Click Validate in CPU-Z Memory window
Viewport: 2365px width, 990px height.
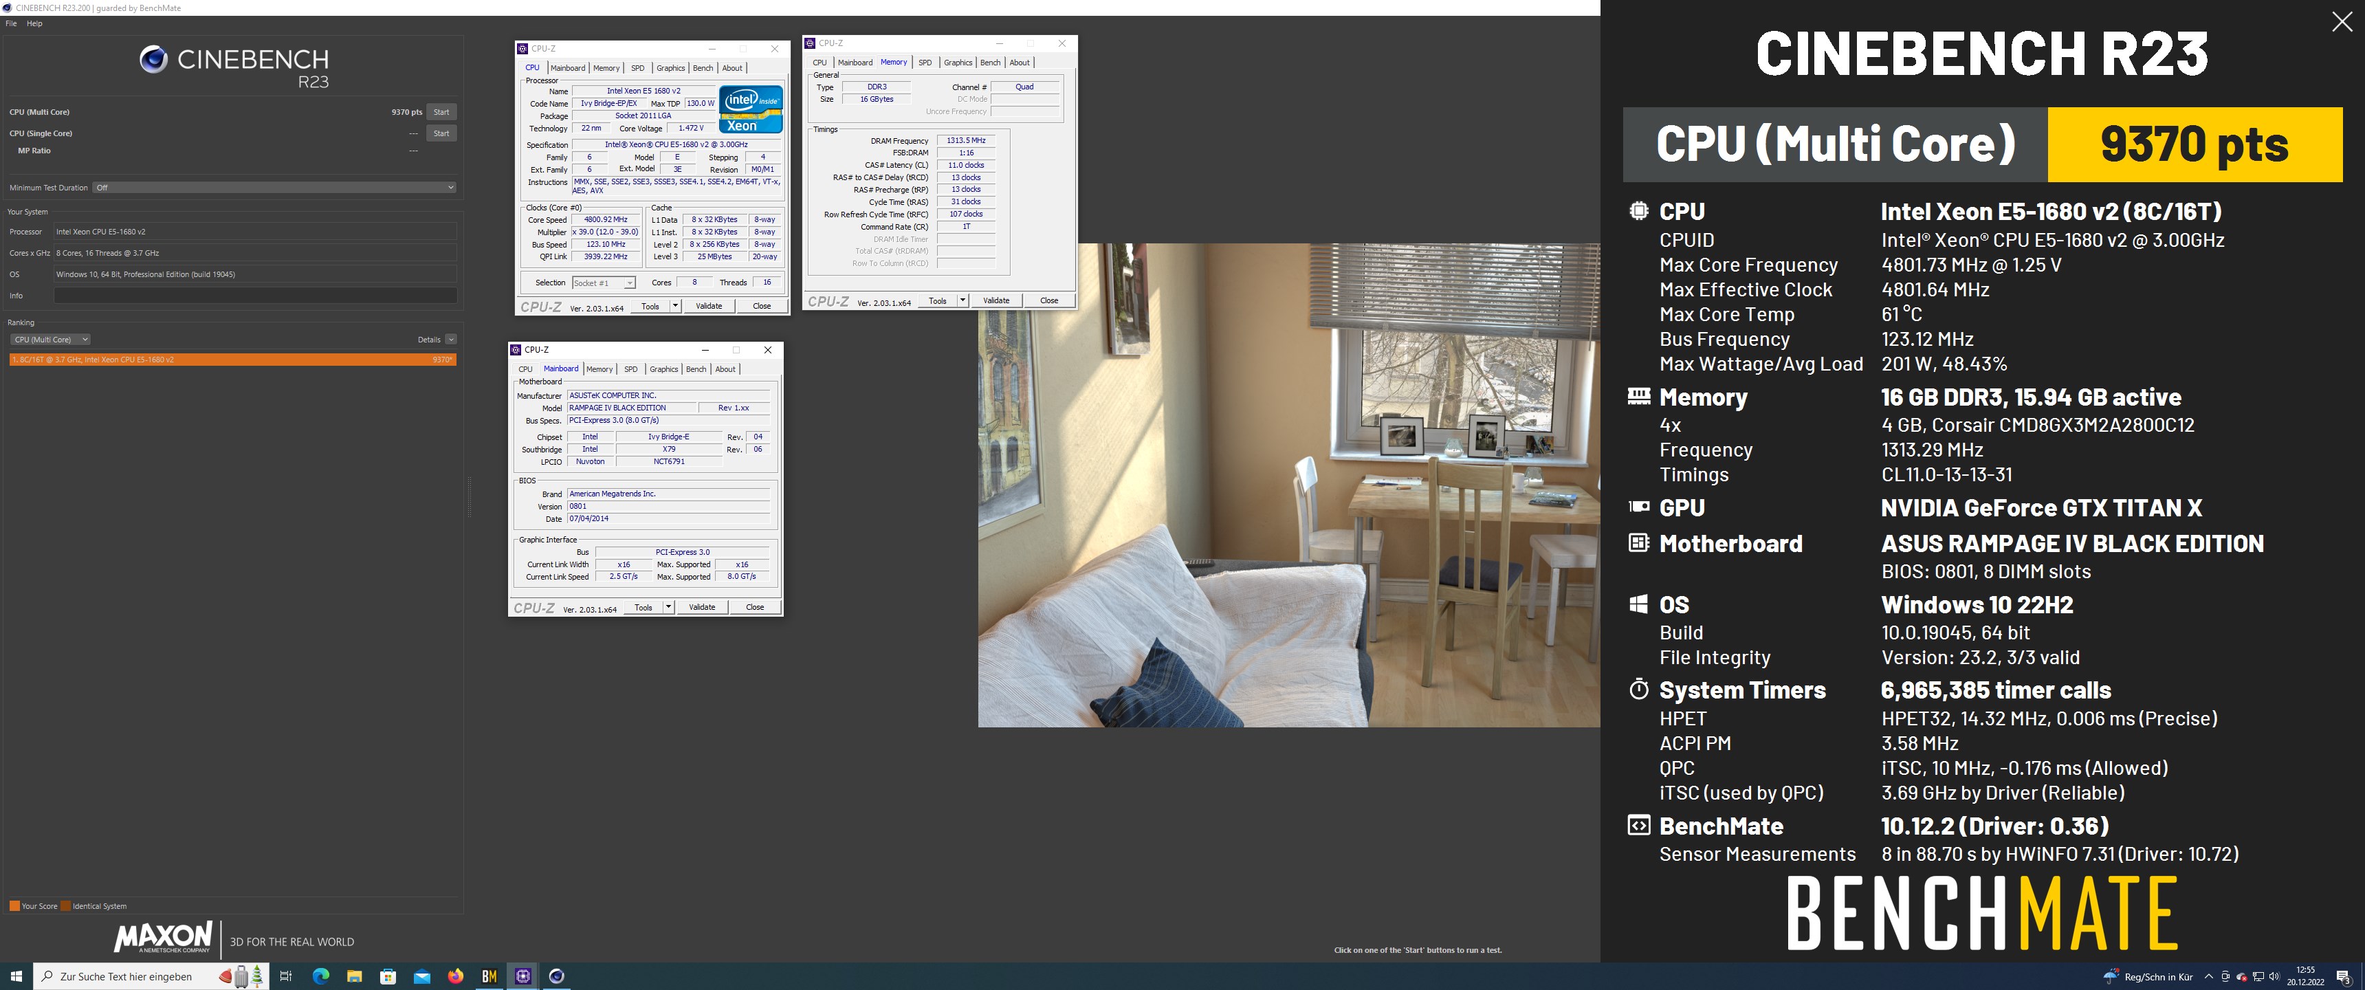996,300
